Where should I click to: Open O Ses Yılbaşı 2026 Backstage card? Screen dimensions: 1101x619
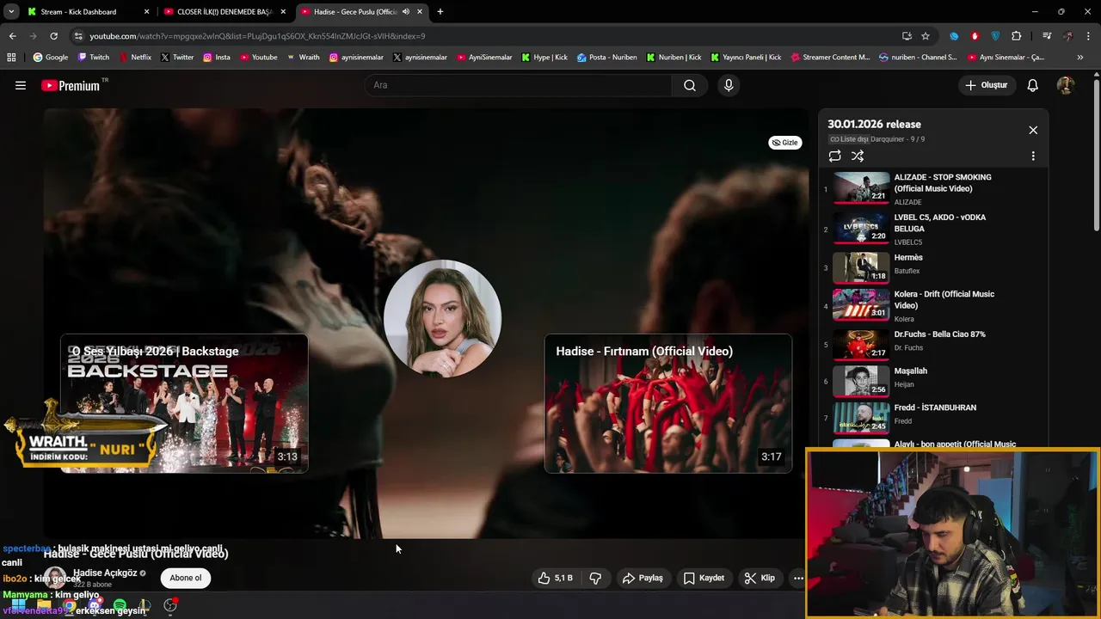pos(184,403)
